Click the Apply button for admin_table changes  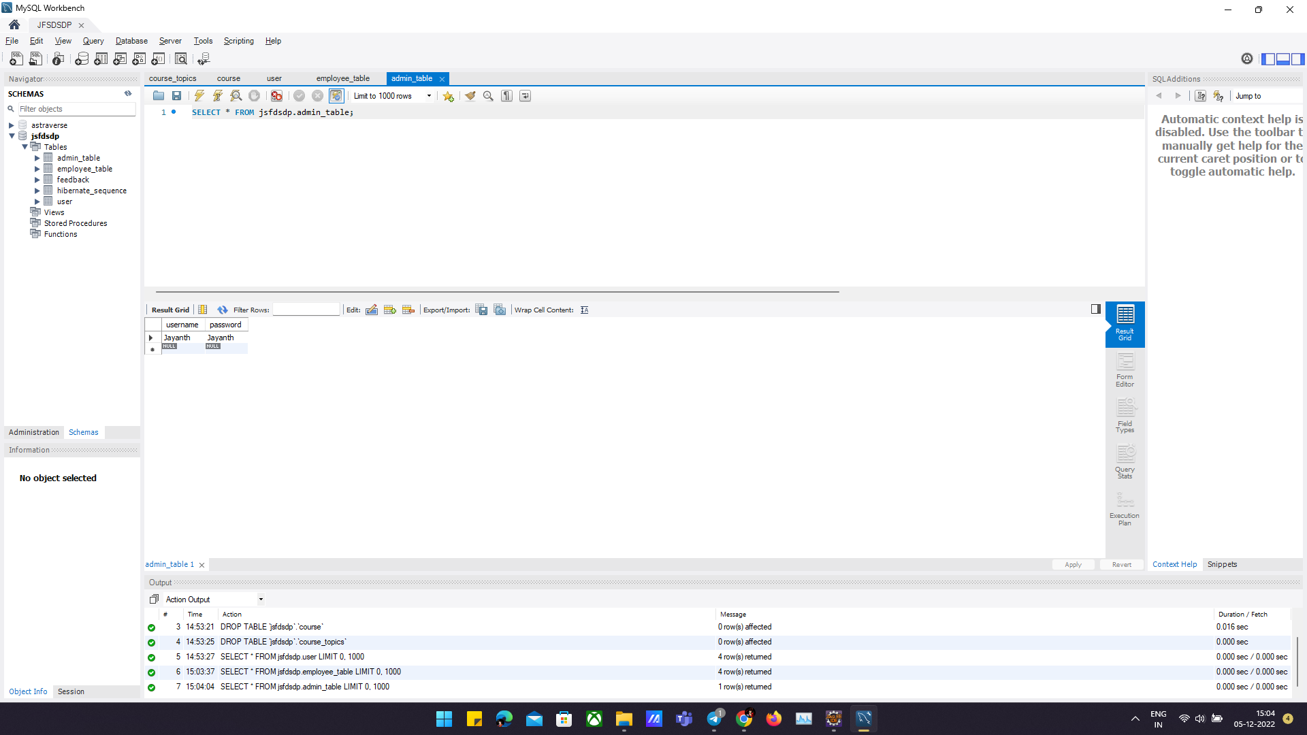1073,564
